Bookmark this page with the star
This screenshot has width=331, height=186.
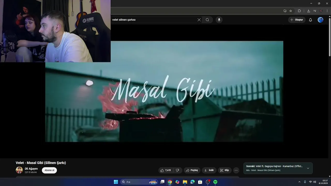pyautogui.click(x=291, y=11)
